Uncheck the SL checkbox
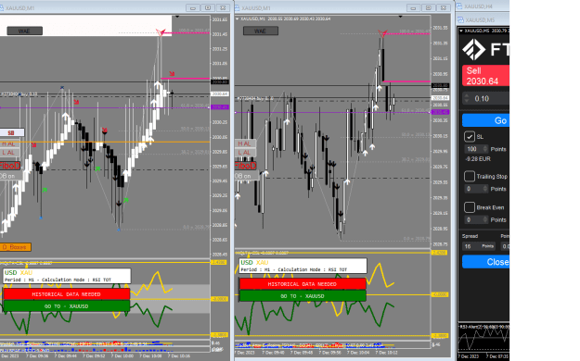580x361 pixels. coord(470,137)
